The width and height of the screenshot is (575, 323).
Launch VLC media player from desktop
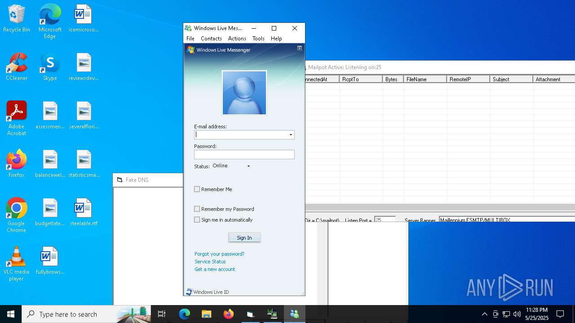click(17, 264)
